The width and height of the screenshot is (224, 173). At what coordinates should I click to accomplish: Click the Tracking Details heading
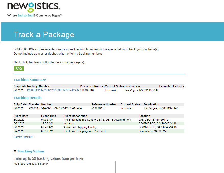click(27, 98)
